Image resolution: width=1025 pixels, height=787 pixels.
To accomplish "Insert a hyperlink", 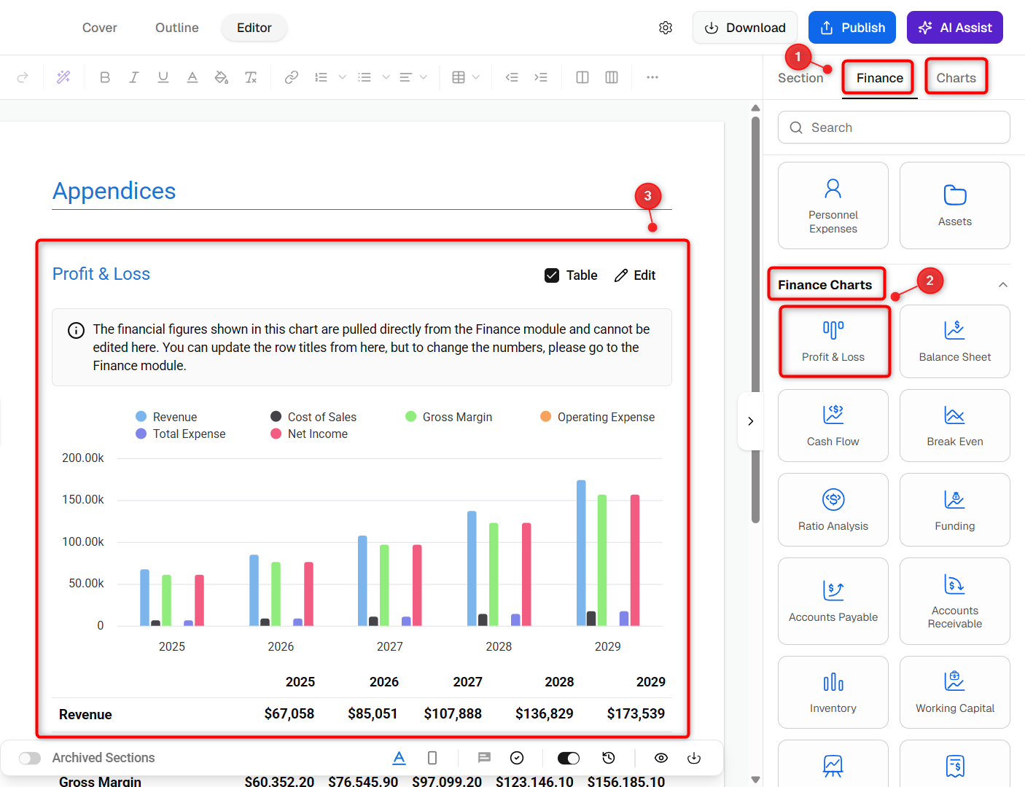I will tap(292, 77).
